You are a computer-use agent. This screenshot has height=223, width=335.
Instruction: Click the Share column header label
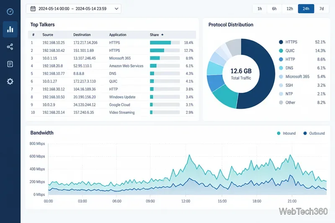(154, 35)
